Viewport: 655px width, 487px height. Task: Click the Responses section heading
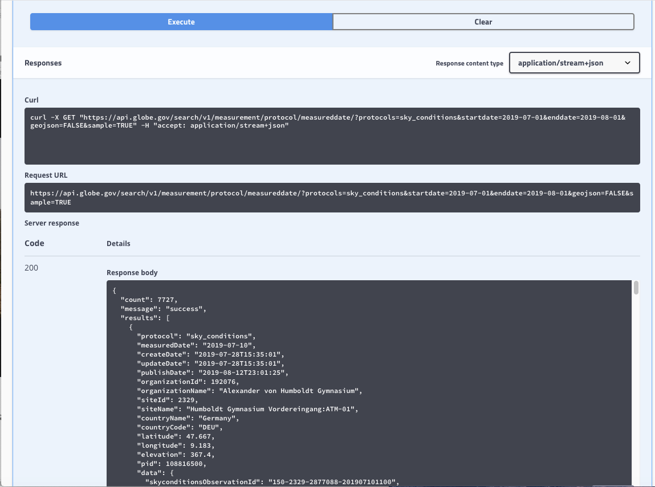coord(43,63)
